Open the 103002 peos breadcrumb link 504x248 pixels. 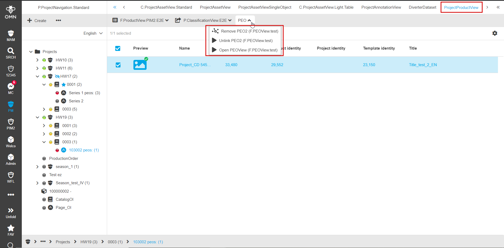tap(148, 242)
